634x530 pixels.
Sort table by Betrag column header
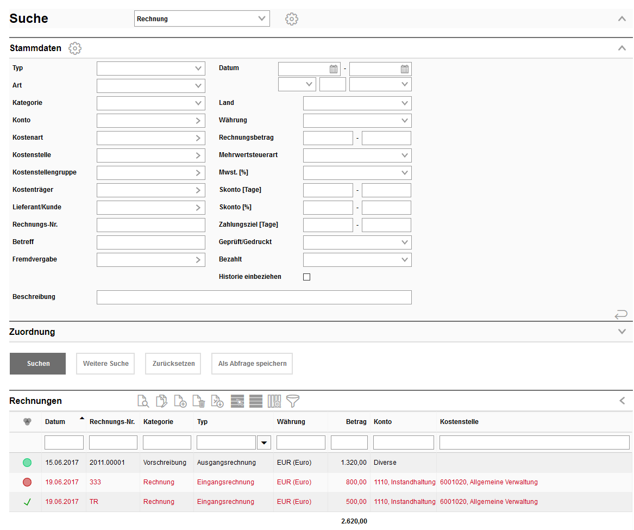click(x=356, y=422)
